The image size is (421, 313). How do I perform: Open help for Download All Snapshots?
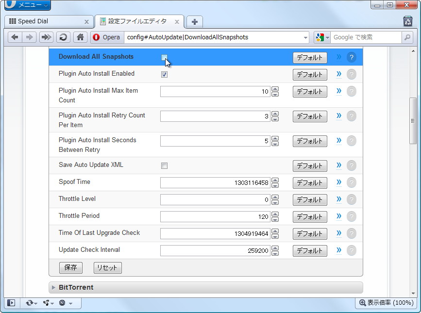(352, 57)
